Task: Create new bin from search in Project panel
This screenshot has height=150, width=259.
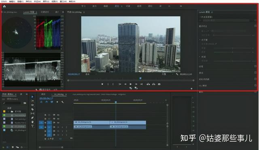Action: pyautogui.click(x=25, y=103)
